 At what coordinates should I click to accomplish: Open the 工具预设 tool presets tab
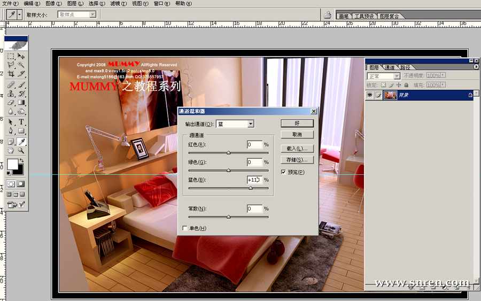click(x=364, y=16)
